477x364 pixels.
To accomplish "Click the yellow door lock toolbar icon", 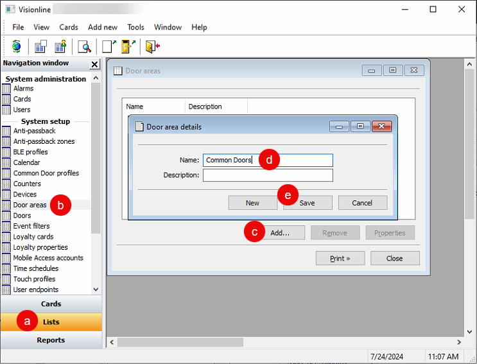I will pyautogui.click(x=128, y=46).
